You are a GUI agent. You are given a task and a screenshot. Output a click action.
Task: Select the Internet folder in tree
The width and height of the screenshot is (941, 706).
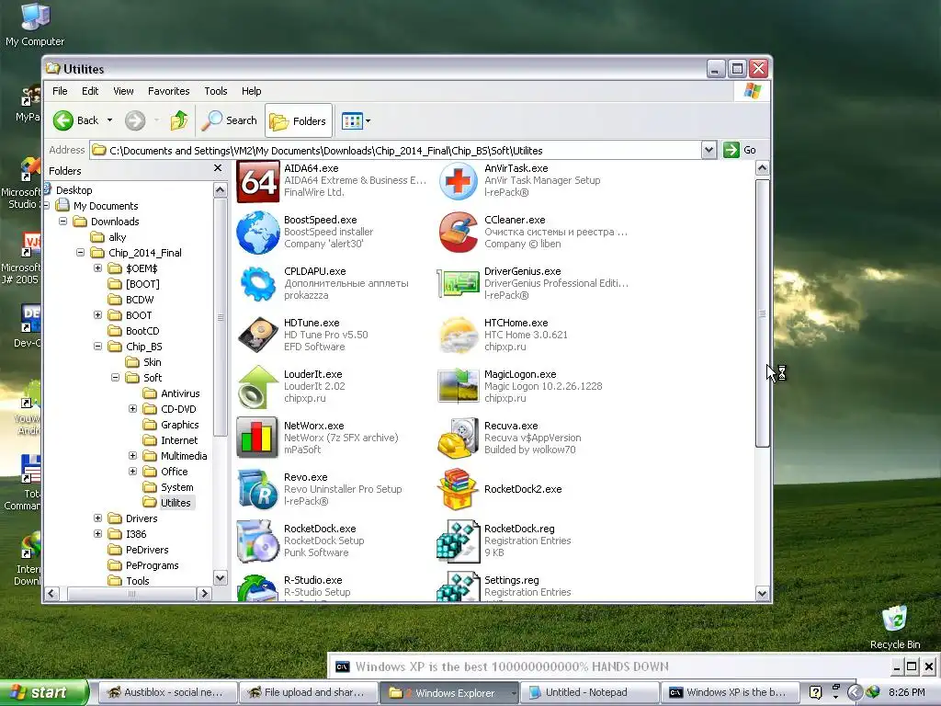[170, 440]
